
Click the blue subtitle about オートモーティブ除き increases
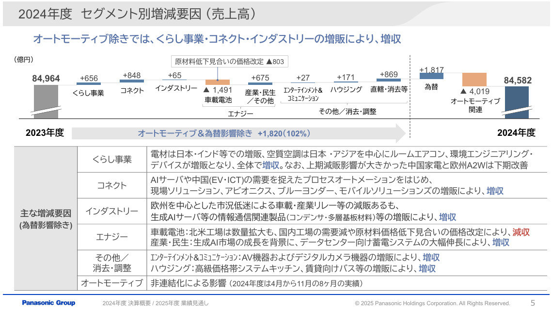(219, 37)
